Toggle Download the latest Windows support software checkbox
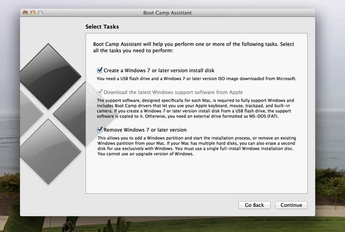This screenshot has height=232, width=345. click(x=100, y=92)
